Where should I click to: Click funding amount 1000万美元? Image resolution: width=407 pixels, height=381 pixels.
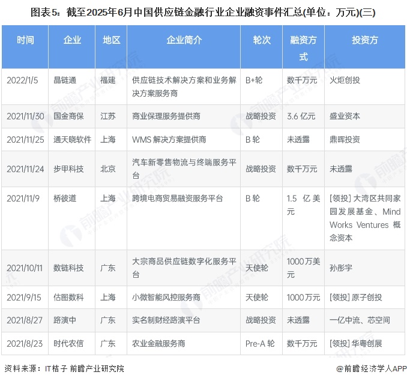(x=303, y=268)
